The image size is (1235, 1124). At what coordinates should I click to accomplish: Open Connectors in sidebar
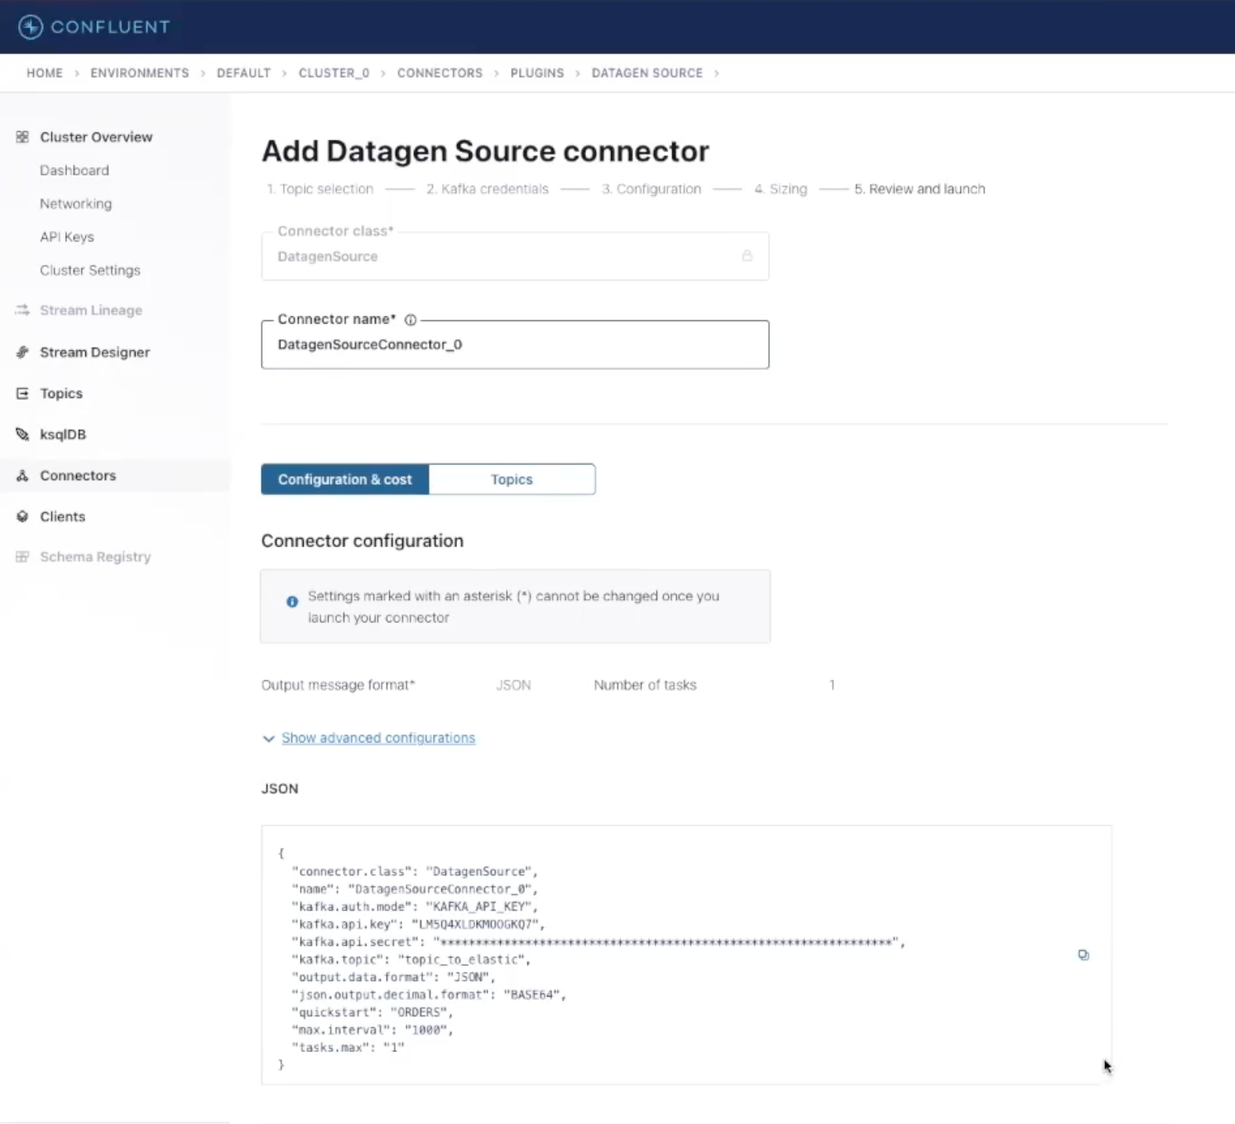pyautogui.click(x=78, y=475)
